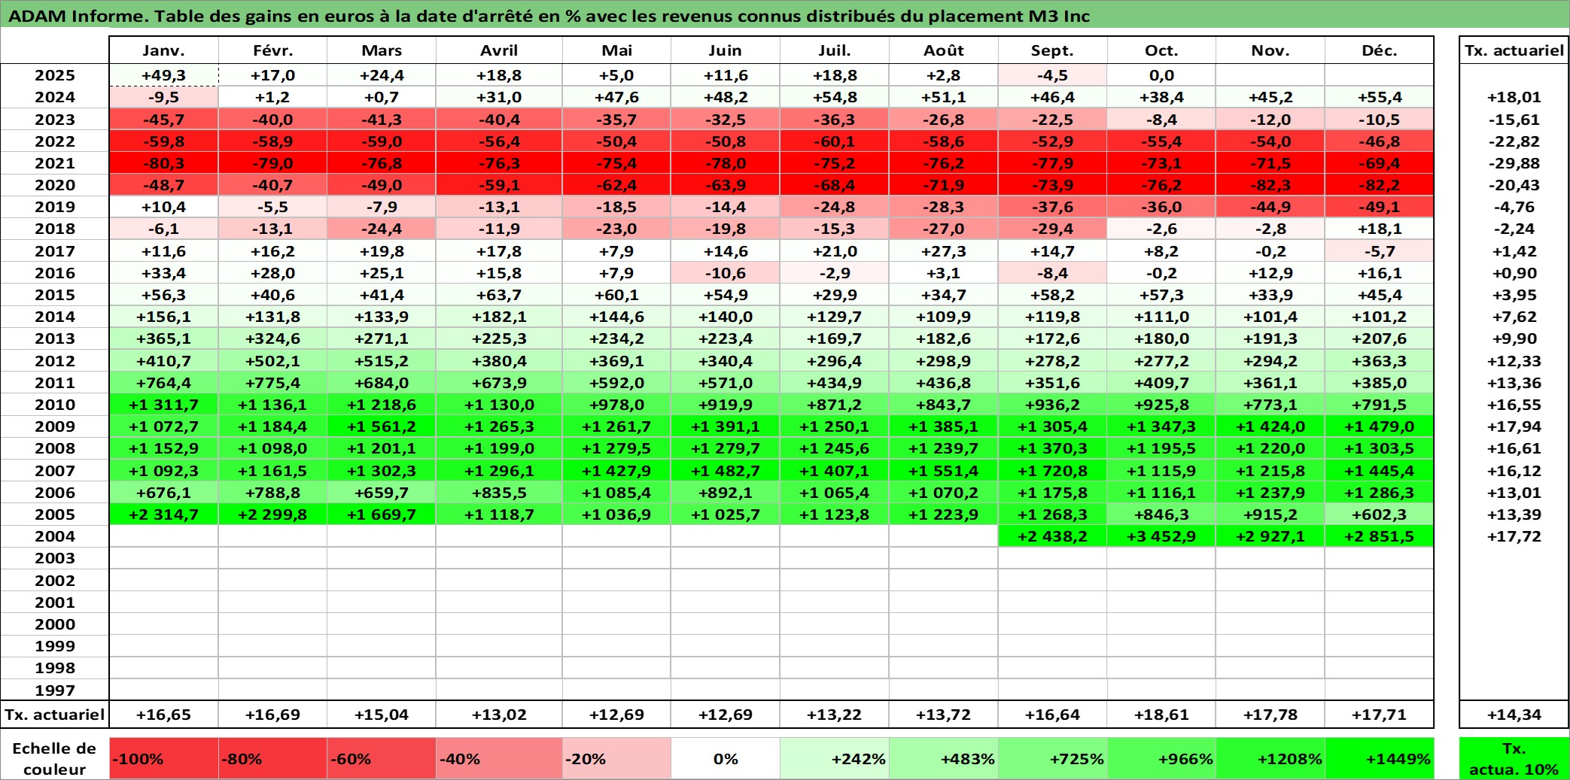The height and width of the screenshot is (780, 1570).
Task: Click cell -80,3 in the 2021 row
Action: click(x=163, y=163)
